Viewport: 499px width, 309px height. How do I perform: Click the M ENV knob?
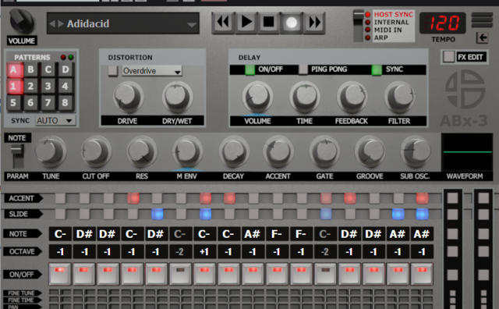pos(187,151)
